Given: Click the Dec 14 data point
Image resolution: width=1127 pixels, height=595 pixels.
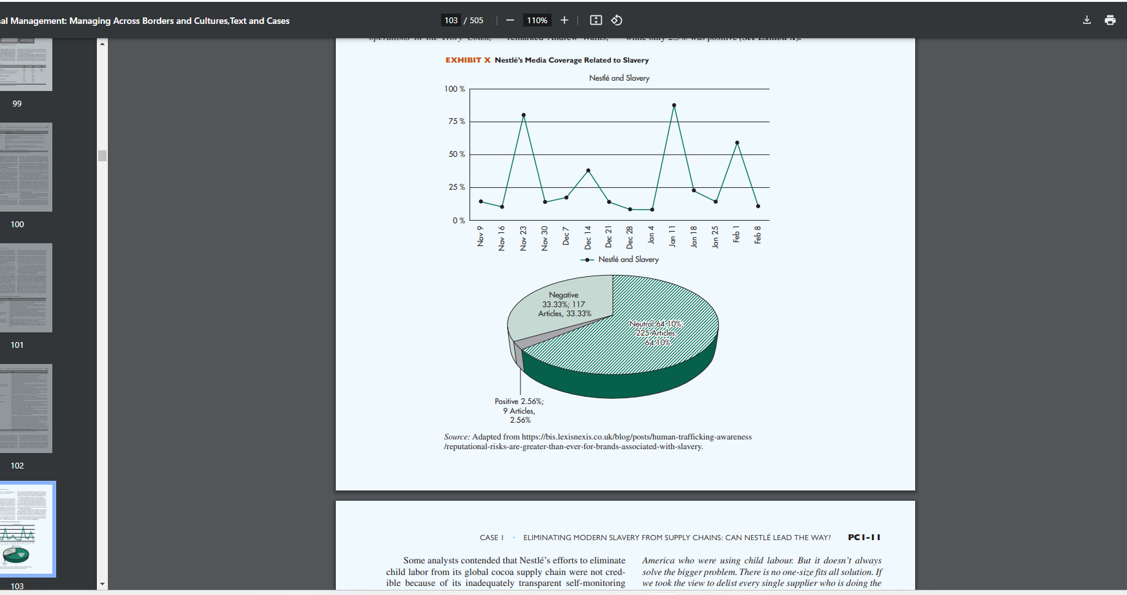Looking at the screenshot, I should pos(588,170).
